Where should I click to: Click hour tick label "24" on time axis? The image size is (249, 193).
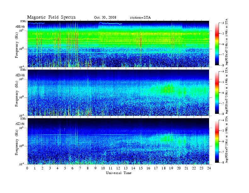(x=209, y=168)
